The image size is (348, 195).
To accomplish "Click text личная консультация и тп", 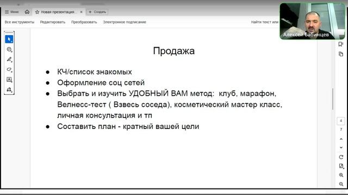I will 104,115.
